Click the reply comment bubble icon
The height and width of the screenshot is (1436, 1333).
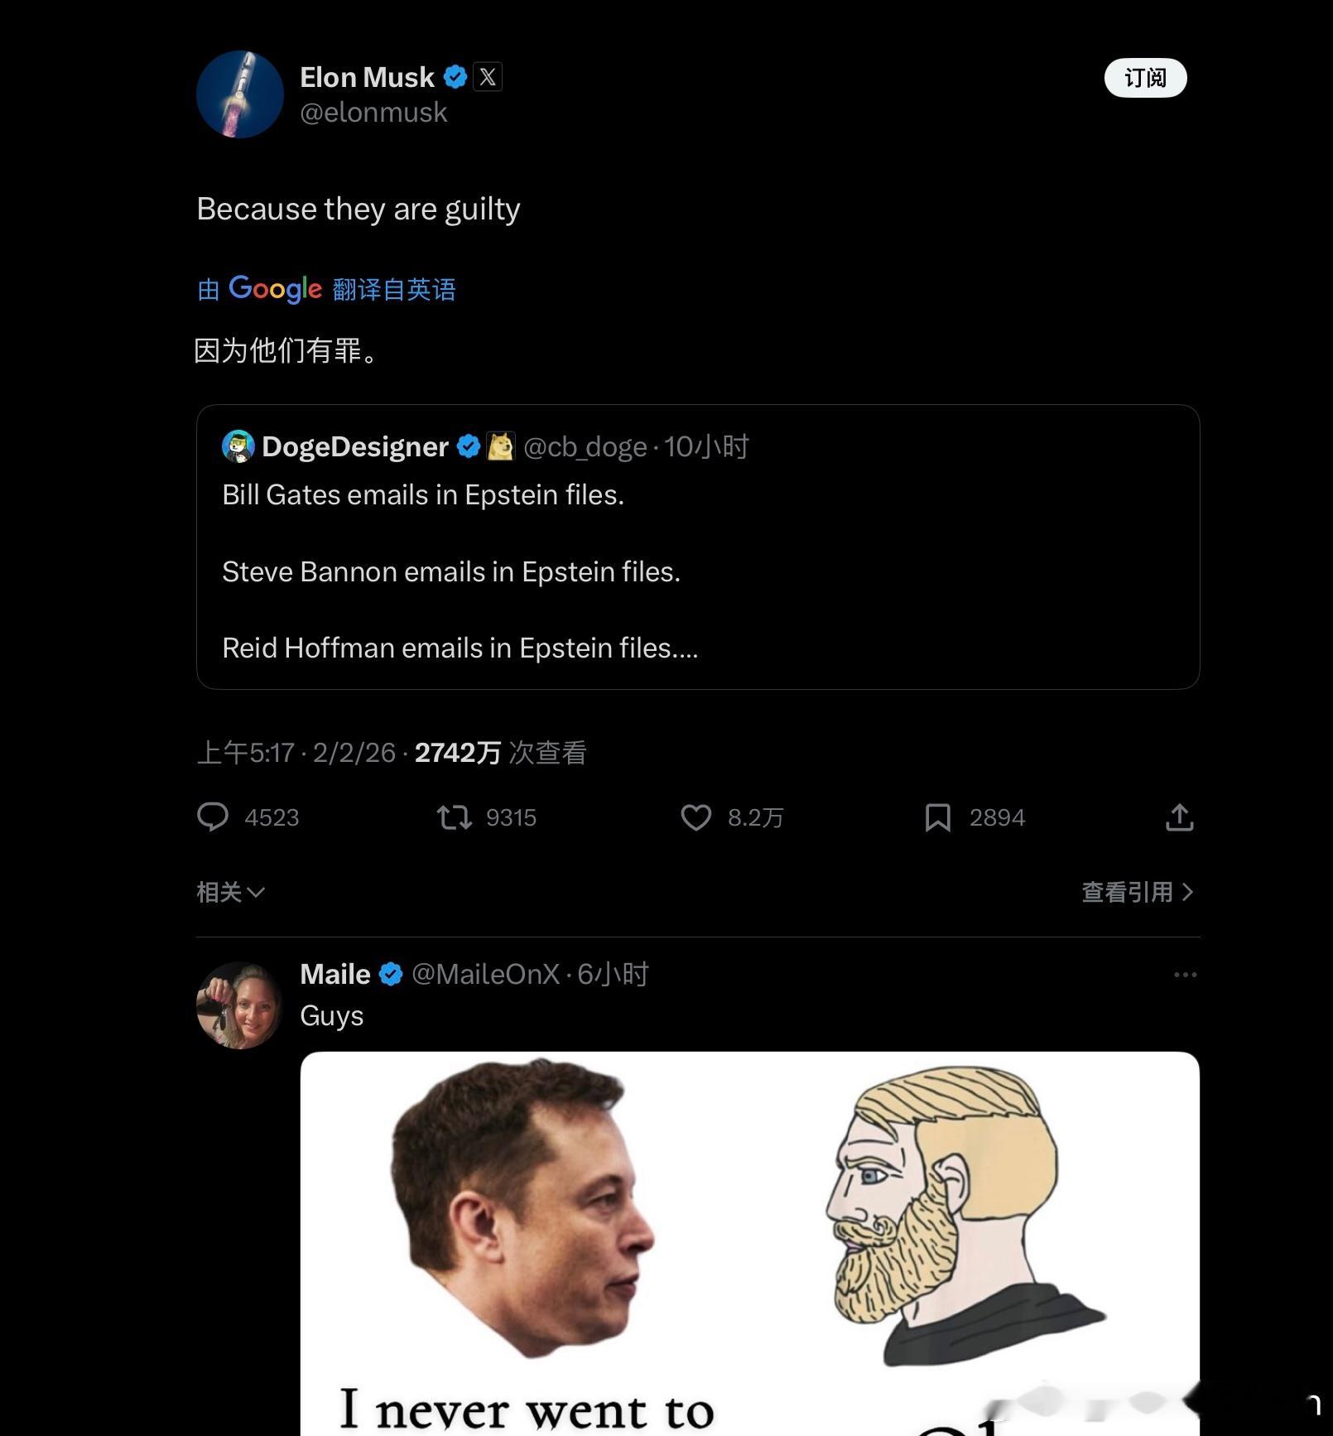[213, 817]
